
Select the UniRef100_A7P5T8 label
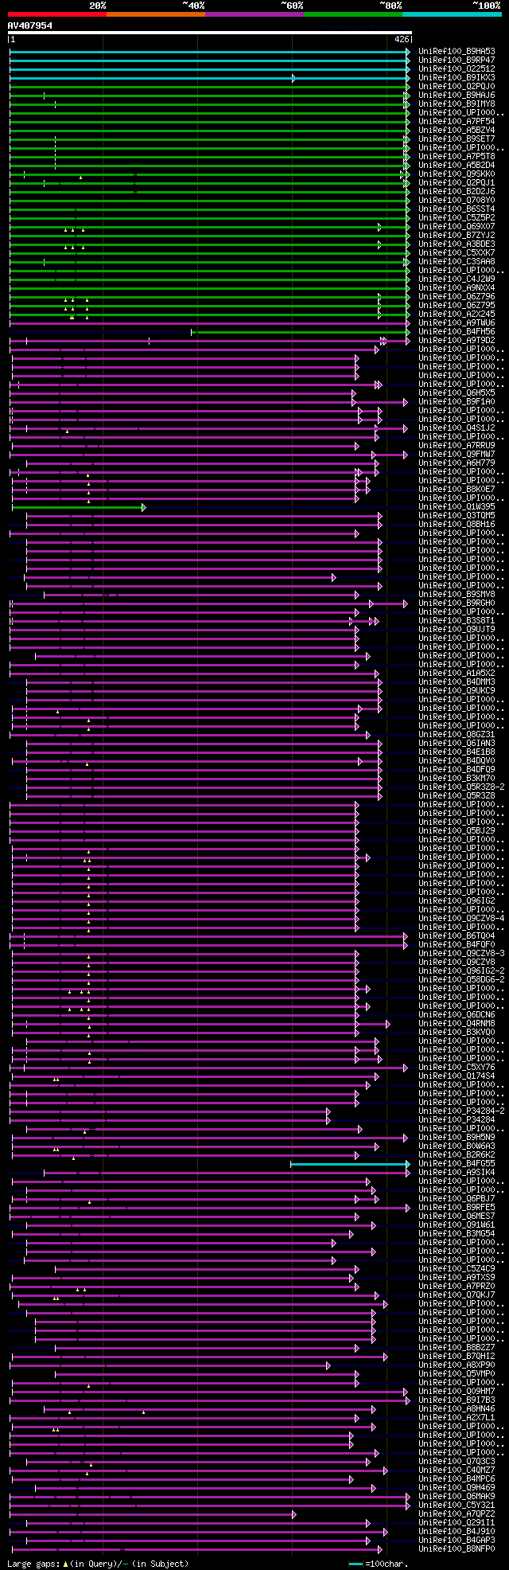457,157
